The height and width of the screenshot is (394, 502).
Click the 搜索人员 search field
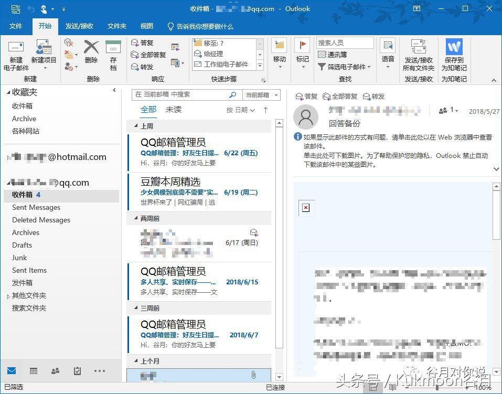point(346,42)
